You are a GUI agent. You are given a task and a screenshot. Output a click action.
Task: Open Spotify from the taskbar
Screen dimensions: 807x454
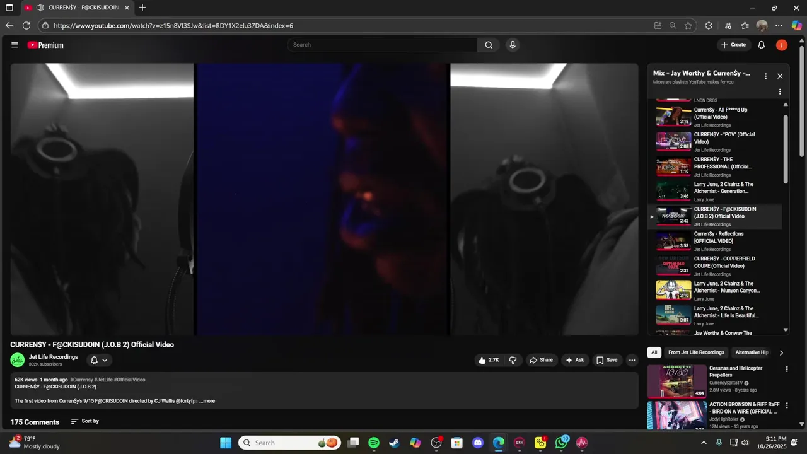(x=374, y=443)
